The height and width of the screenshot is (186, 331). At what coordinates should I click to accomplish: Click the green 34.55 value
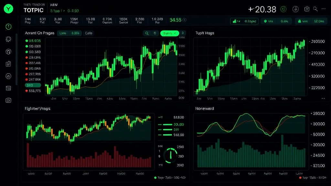click(x=176, y=20)
